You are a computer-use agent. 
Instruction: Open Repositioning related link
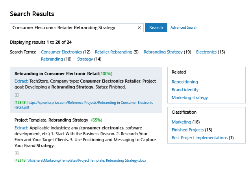point(185,82)
